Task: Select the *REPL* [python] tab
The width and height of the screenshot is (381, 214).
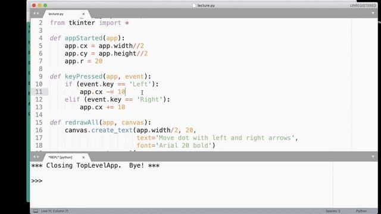Action: click(x=60, y=157)
